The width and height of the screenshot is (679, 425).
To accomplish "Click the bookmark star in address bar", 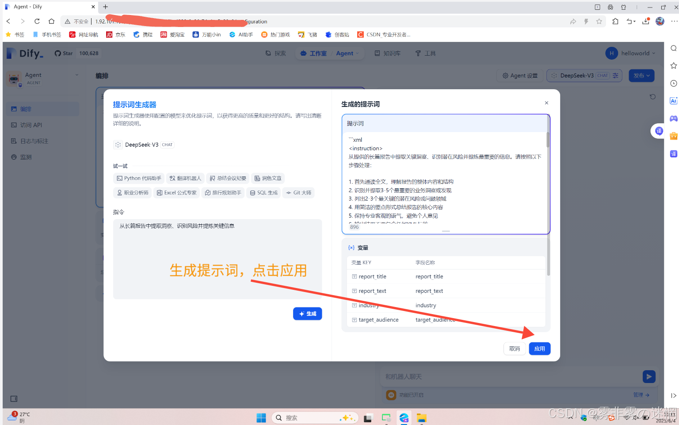I will click(599, 21).
